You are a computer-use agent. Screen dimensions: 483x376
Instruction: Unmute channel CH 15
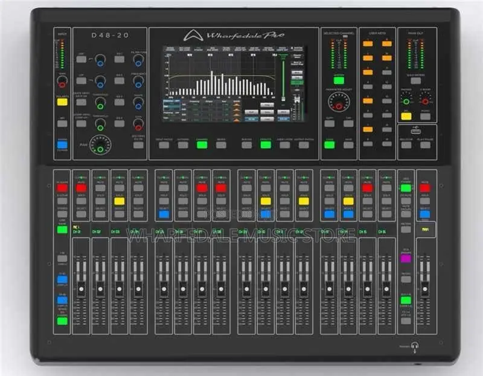[367, 188]
